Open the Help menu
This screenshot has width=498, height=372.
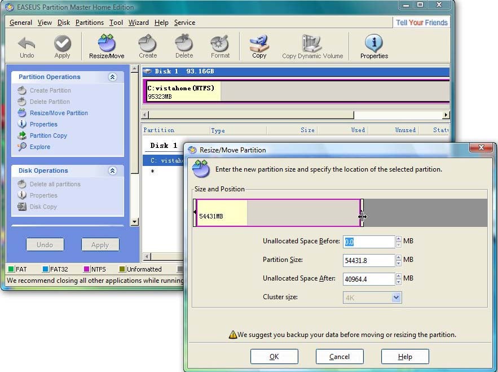(161, 23)
